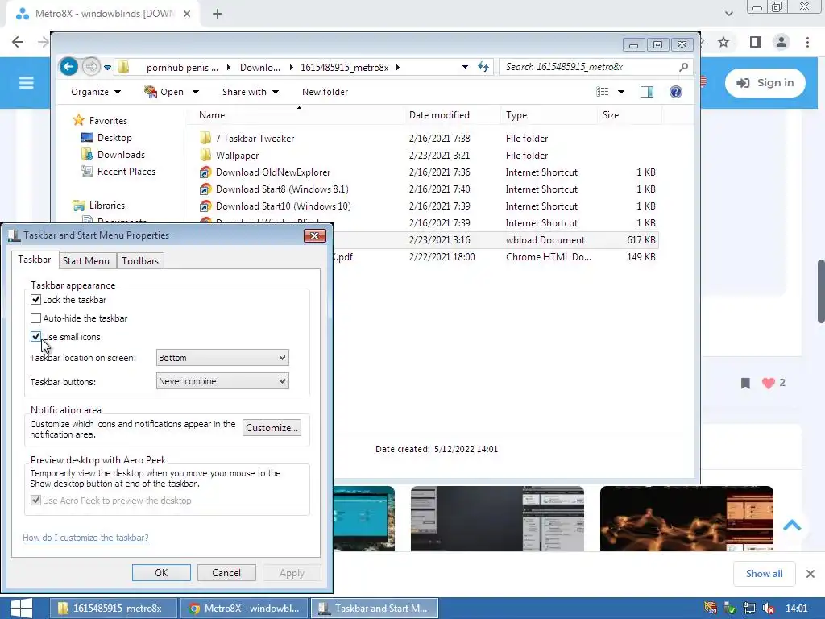Click the refresh icon beside address bar
This screenshot has height=619, width=825.
coord(483,67)
